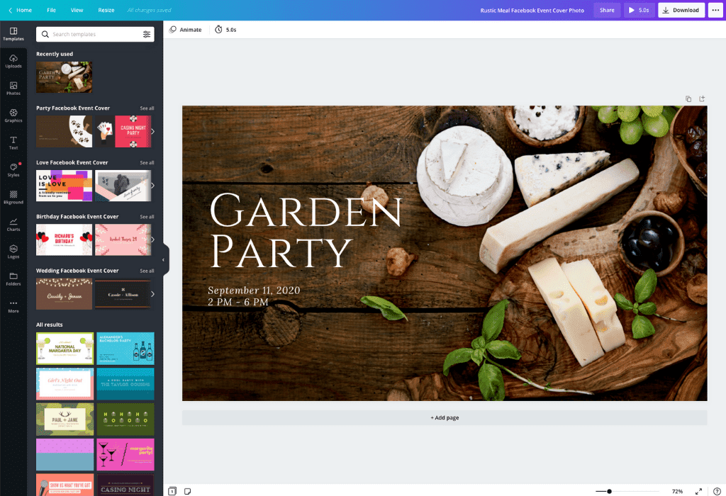The height and width of the screenshot is (496, 726).
Task: Open the Graphics panel
Action: [x=13, y=115]
